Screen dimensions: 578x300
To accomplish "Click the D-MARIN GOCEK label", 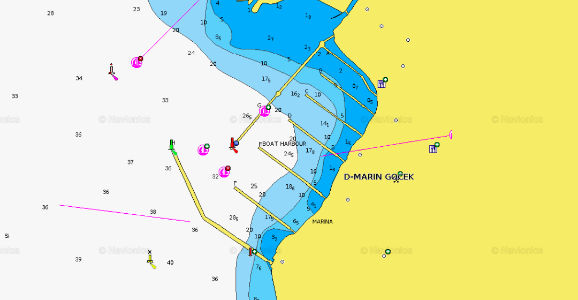I will (x=378, y=177).
